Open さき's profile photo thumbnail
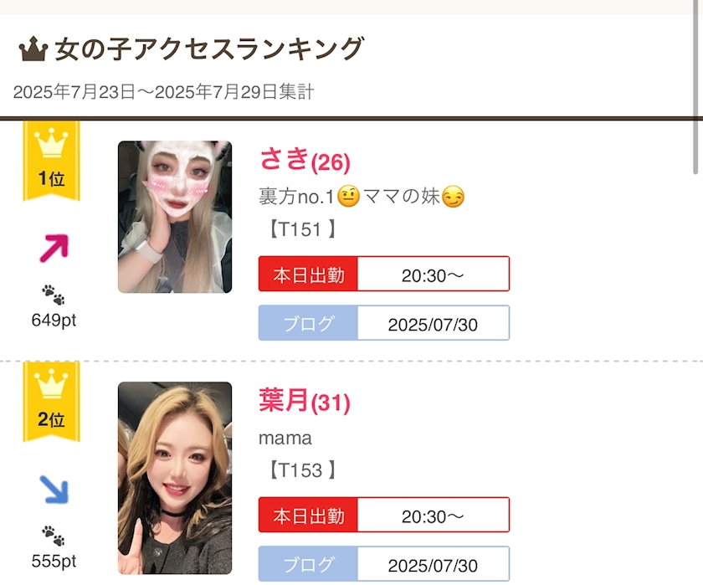The width and height of the screenshot is (703, 585). (174, 217)
